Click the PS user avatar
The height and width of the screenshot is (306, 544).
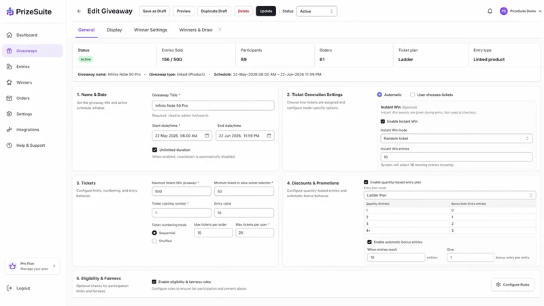click(503, 11)
